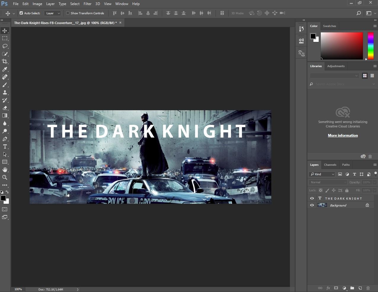Open the search magnifier in options bar
Screen dimensions: 378x292
pos(358,13)
